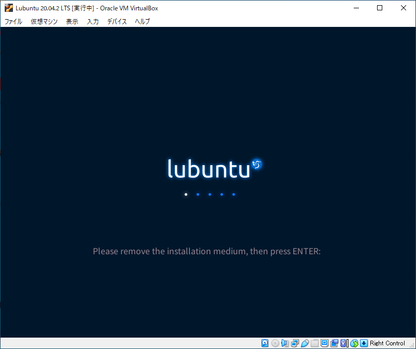416x349 pixels.
Task: Click the window resize grip beside Right Control
Action: tap(412, 345)
